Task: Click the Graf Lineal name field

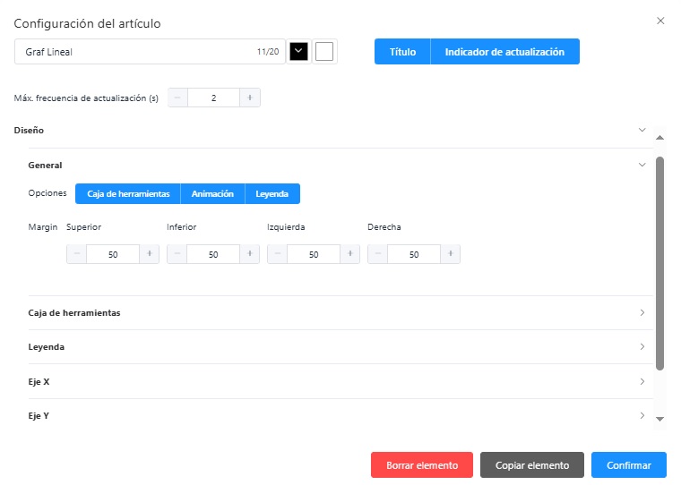Action: coord(134,52)
